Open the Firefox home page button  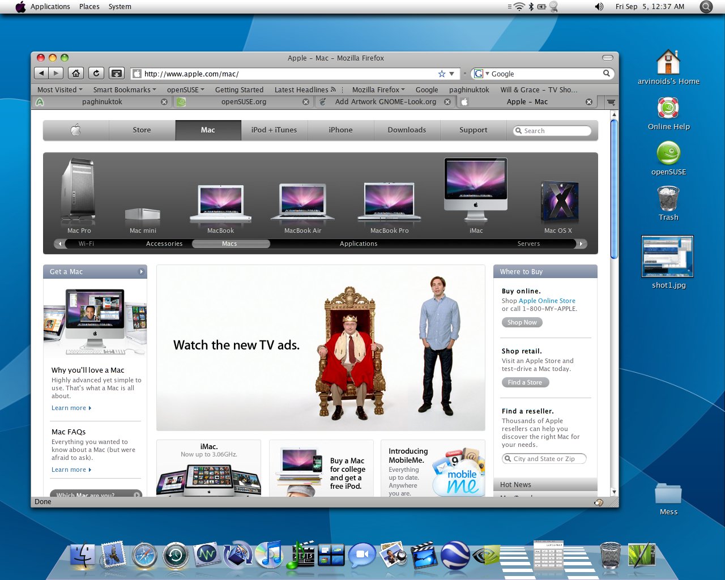click(x=76, y=73)
